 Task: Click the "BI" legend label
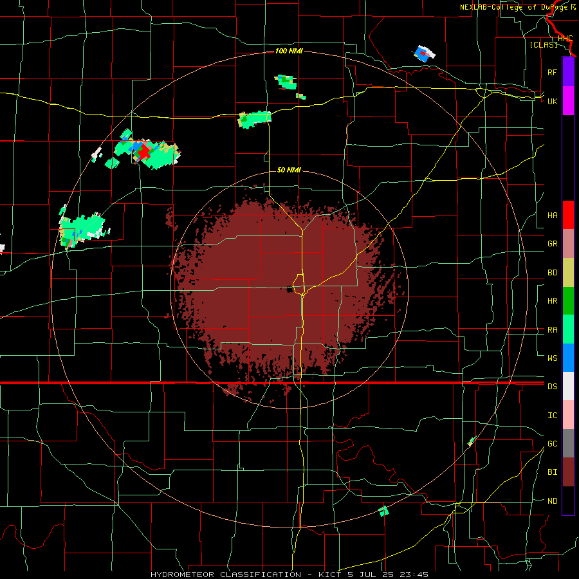(552, 472)
